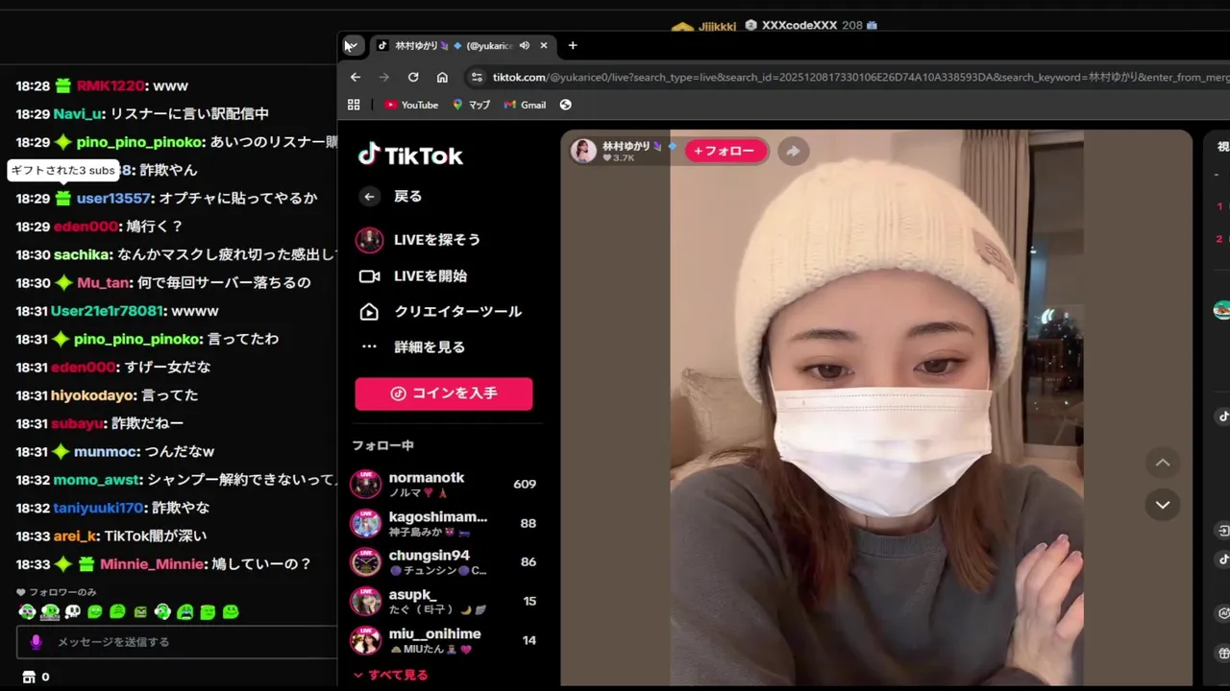Click the address bar URL
The height and width of the screenshot is (691, 1230).
(x=860, y=77)
